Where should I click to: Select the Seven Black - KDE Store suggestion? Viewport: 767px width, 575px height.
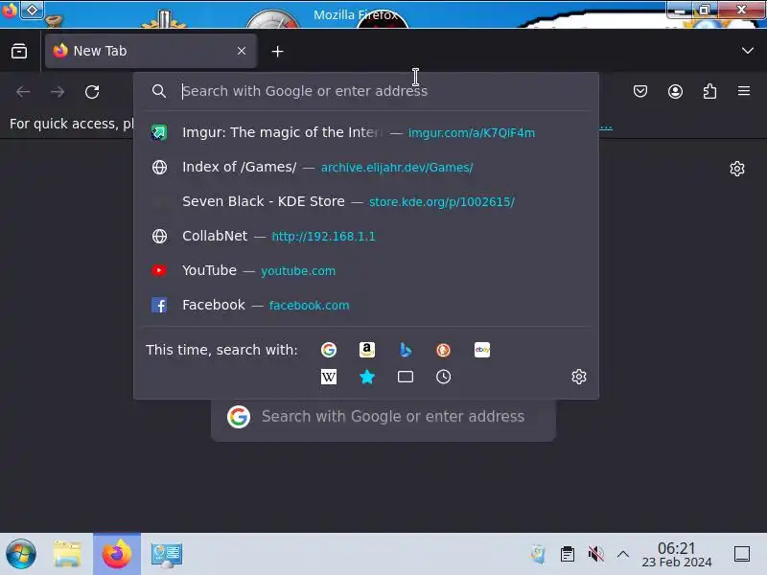[366, 201]
